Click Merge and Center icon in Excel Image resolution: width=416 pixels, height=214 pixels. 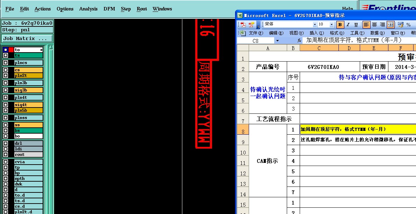391,25
